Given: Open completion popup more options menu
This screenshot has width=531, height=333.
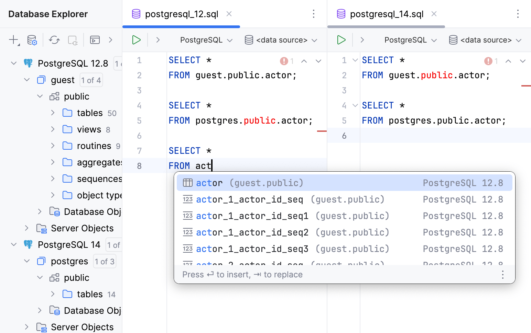Looking at the screenshot, I should [x=502, y=275].
